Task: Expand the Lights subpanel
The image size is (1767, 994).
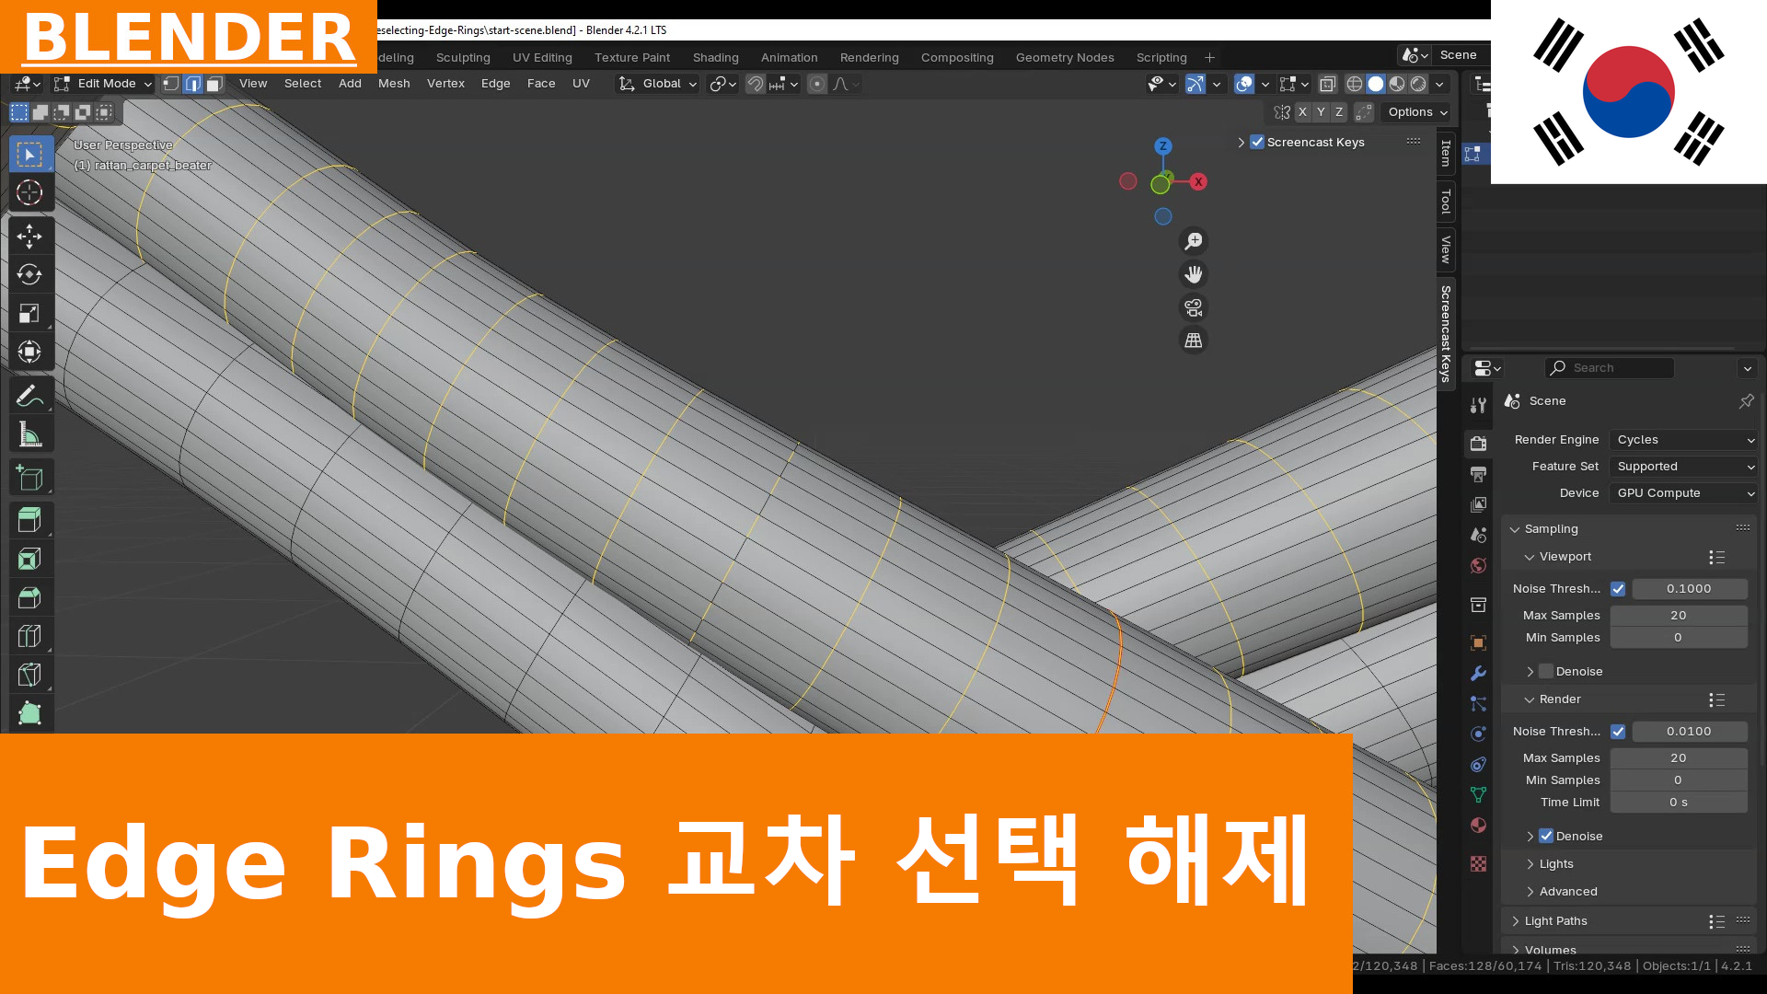Action: click(1556, 864)
